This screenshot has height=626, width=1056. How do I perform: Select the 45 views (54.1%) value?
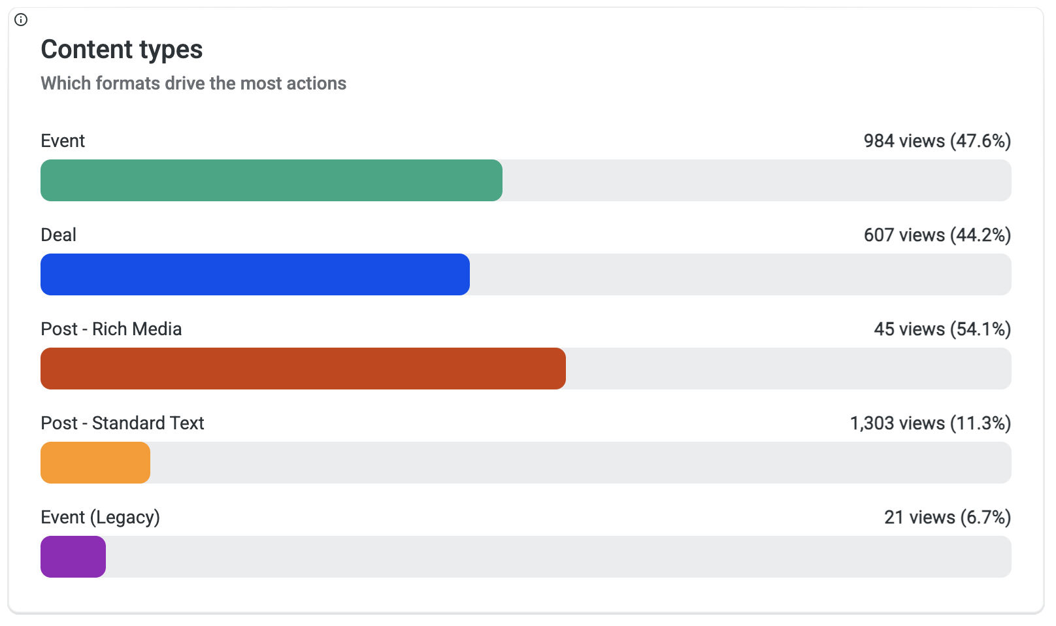(x=942, y=329)
